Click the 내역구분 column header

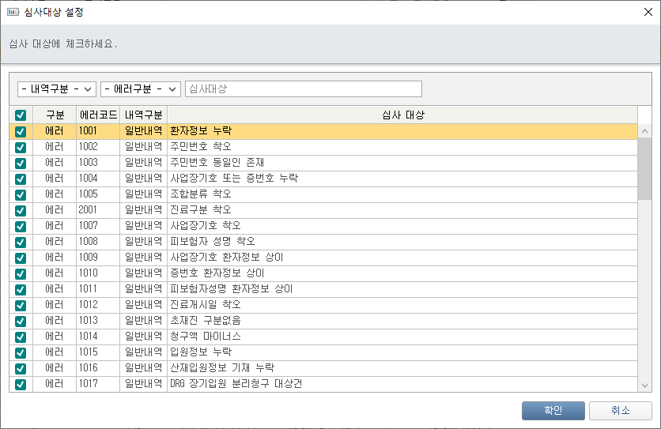point(144,115)
